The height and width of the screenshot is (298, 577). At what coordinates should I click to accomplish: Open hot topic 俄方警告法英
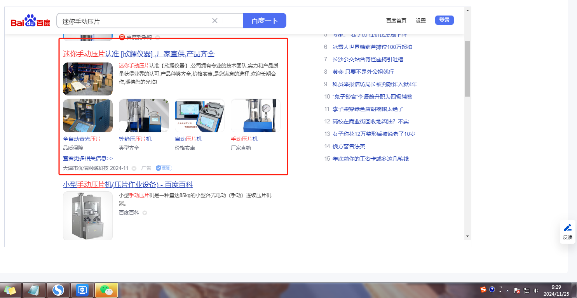tap(349, 146)
